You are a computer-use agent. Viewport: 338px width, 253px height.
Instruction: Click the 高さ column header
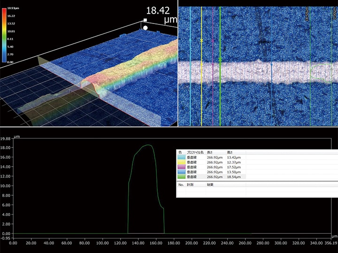coord(230,153)
